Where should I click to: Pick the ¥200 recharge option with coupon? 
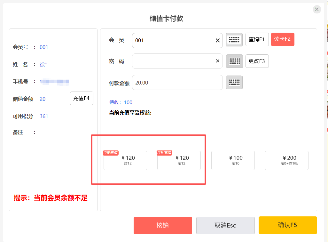pyautogui.click(x=286, y=160)
